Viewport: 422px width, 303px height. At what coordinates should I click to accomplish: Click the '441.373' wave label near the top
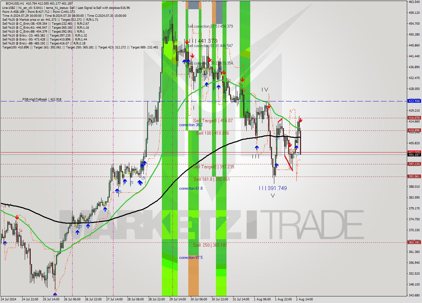coord(207,41)
